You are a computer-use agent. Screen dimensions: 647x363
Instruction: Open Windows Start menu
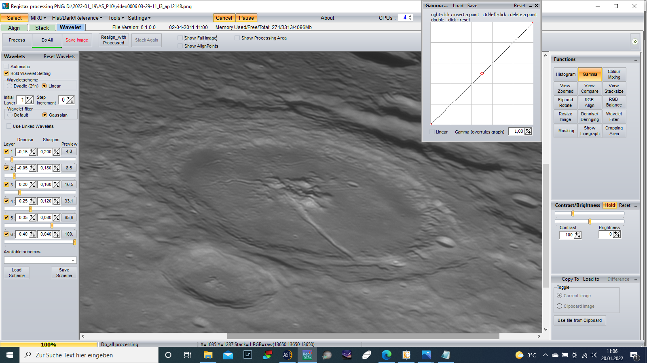[10, 355]
